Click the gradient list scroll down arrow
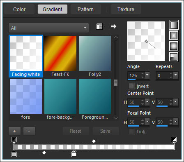The image size is (184, 162). pyautogui.click(x=116, y=118)
